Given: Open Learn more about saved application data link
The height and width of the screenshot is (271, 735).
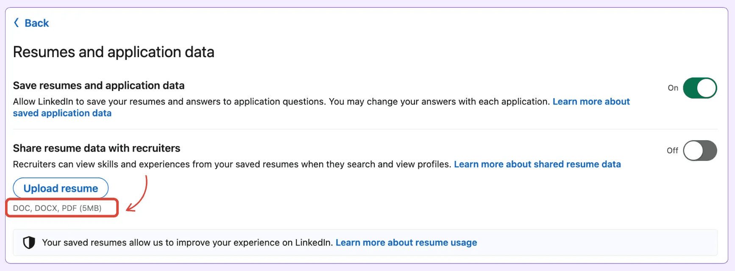Looking at the screenshot, I should [x=591, y=102].
